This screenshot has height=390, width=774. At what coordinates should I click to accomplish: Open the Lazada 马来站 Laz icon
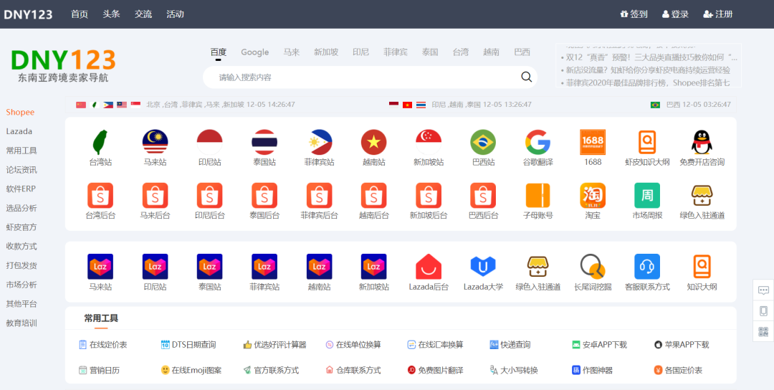point(100,267)
